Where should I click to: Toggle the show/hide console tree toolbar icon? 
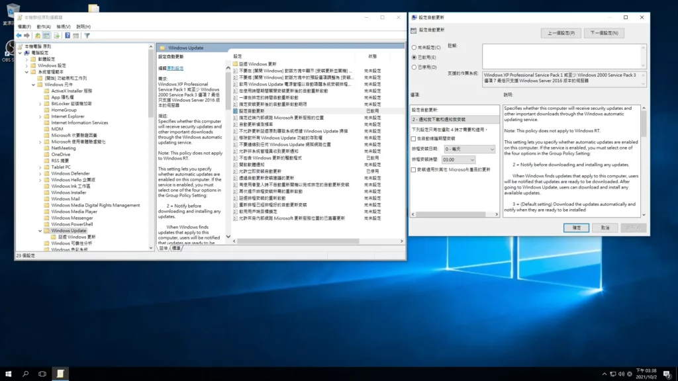pyautogui.click(x=46, y=36)
